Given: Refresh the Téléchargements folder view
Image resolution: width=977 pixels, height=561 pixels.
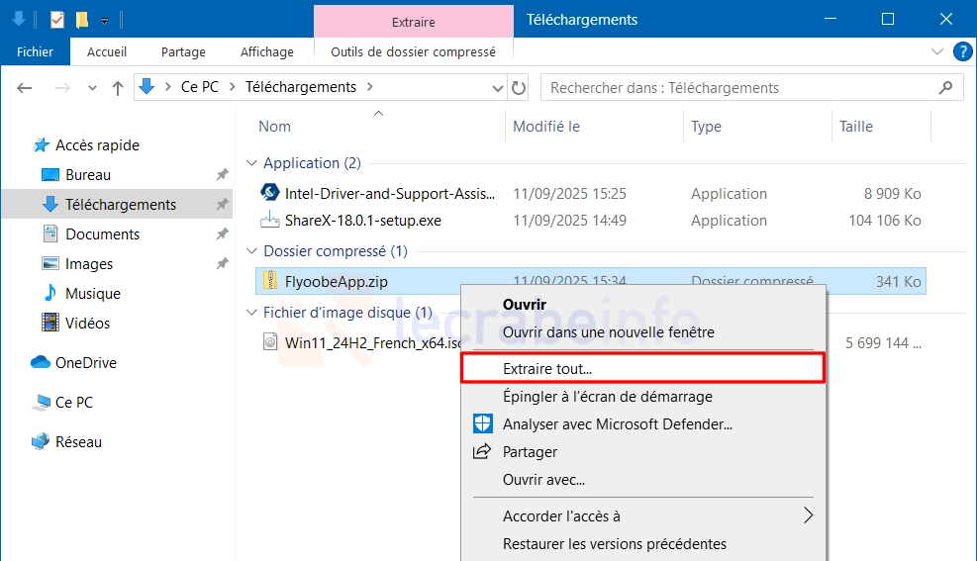Looking at the screenshot, I should 519,88.
